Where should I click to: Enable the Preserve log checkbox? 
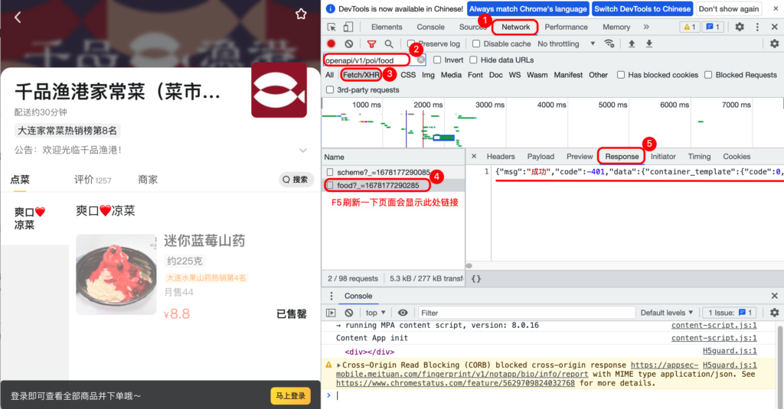(x=411, y=44)
